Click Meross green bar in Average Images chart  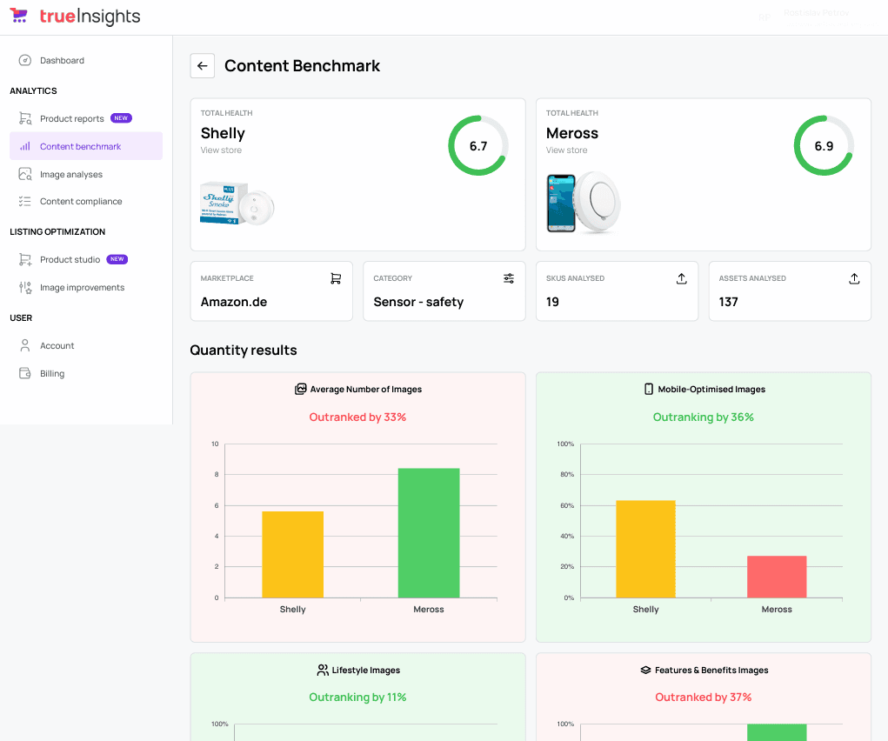coord(429,533)
